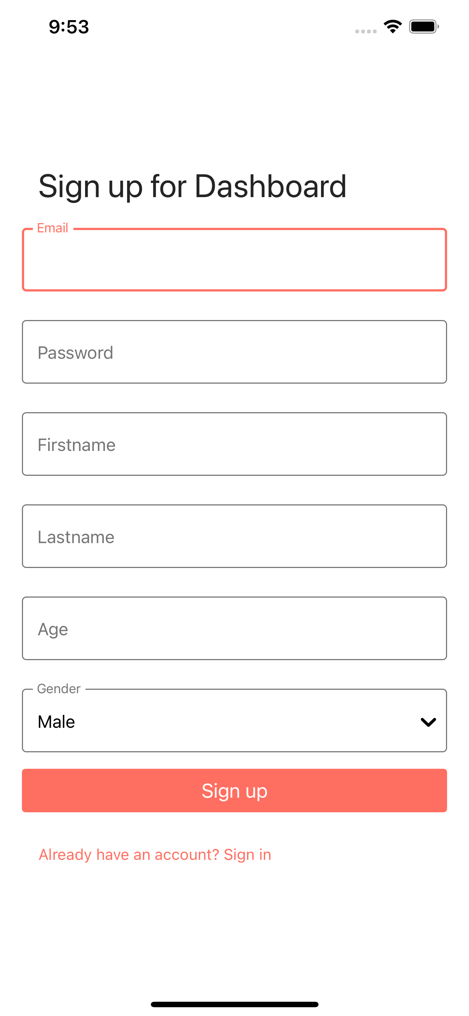The image size is (469, 1016).
Task: Tap the clock showing 9:53
Action: point(69,27)
